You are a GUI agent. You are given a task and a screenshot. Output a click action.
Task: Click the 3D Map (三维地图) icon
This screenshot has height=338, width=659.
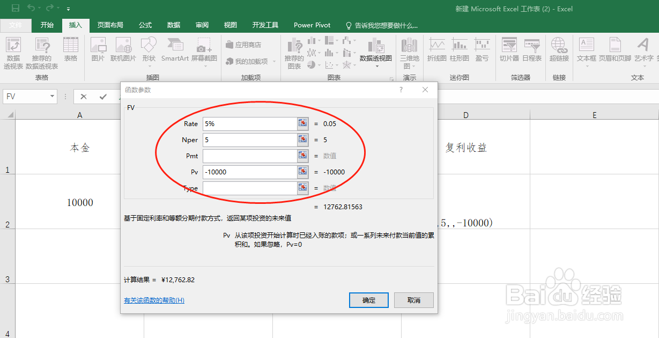(x=410, y=53)
